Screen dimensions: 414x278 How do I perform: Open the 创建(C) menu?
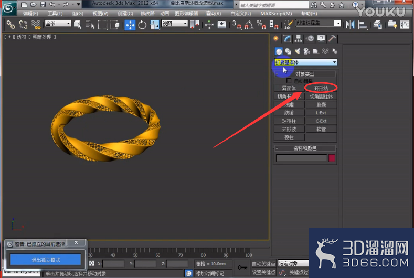click(x=125, y=14)
